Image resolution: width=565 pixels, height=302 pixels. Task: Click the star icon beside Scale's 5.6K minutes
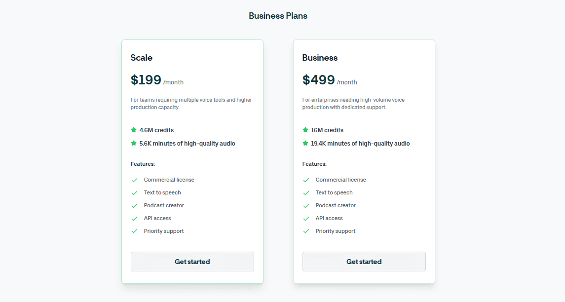point(134,143)
